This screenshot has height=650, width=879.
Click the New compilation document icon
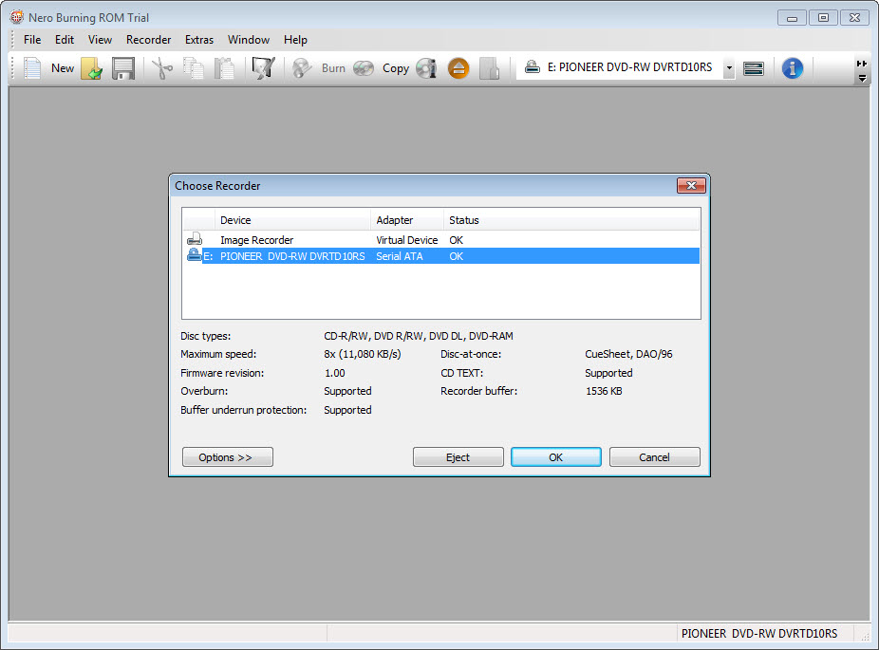tap(32, 68)
